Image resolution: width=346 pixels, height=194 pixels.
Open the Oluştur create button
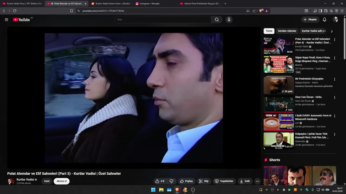click(310, 19)
